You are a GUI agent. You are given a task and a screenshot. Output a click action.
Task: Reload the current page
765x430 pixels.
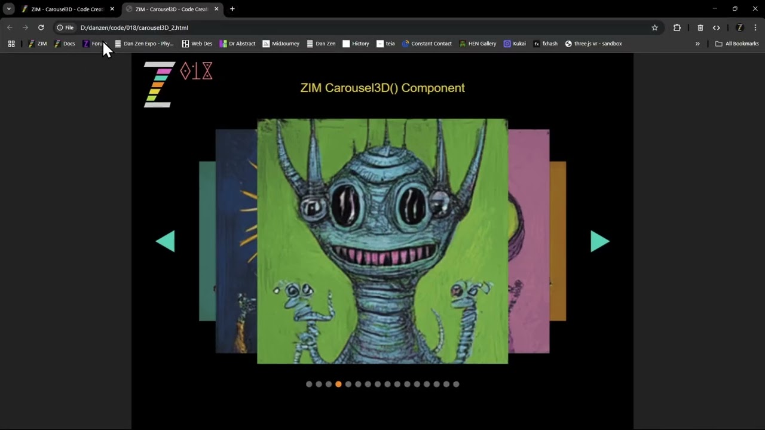(41, 27)
